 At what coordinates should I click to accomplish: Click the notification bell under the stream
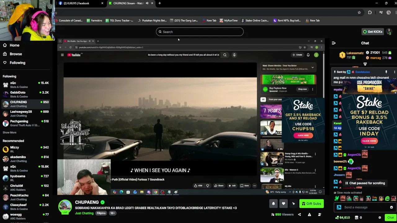click(273, 203)
